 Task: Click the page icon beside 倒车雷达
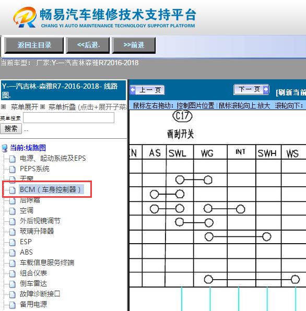(x=13, y=284)
